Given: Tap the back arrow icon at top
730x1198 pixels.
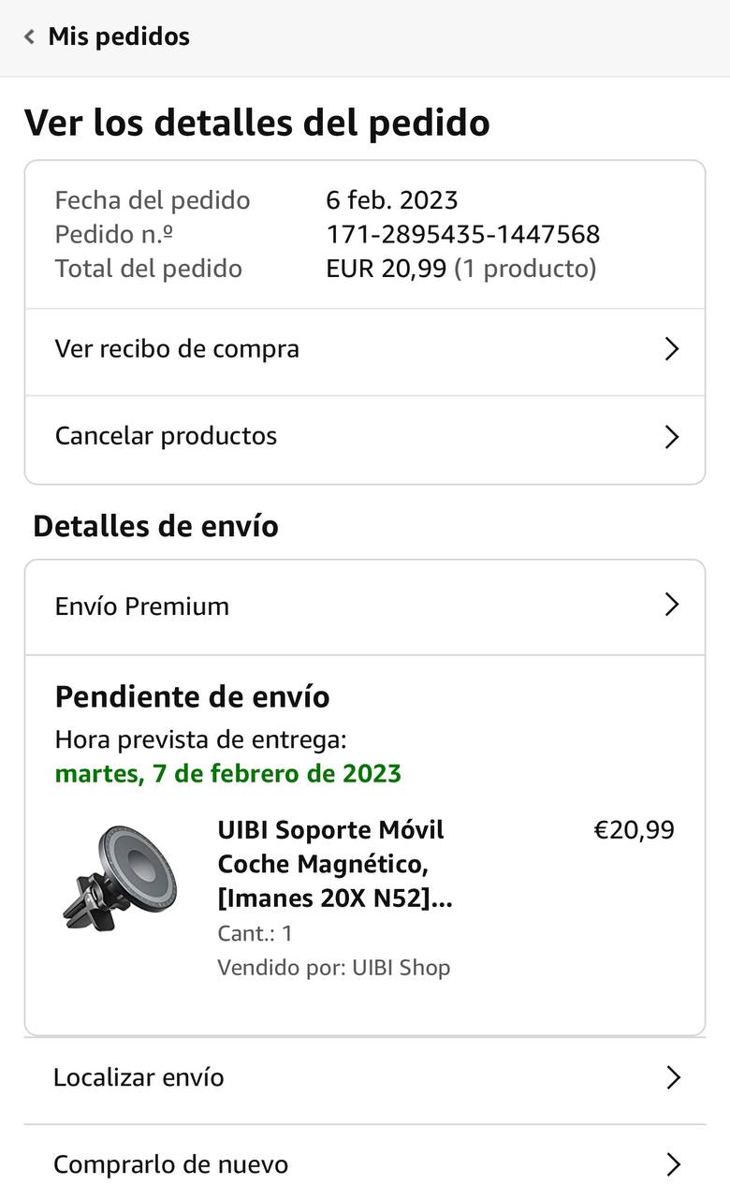Looking at the screenshot, I should pos(30,37).
